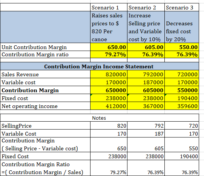Click the Contribution Margin Income Statement heading

pyautogui.click(x=100, y=66)
